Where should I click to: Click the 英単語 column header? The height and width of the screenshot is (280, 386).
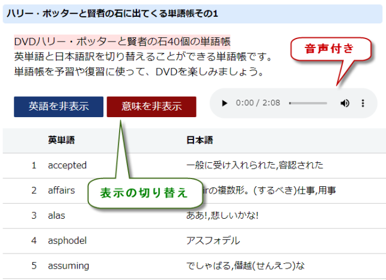tap(61, 140)
